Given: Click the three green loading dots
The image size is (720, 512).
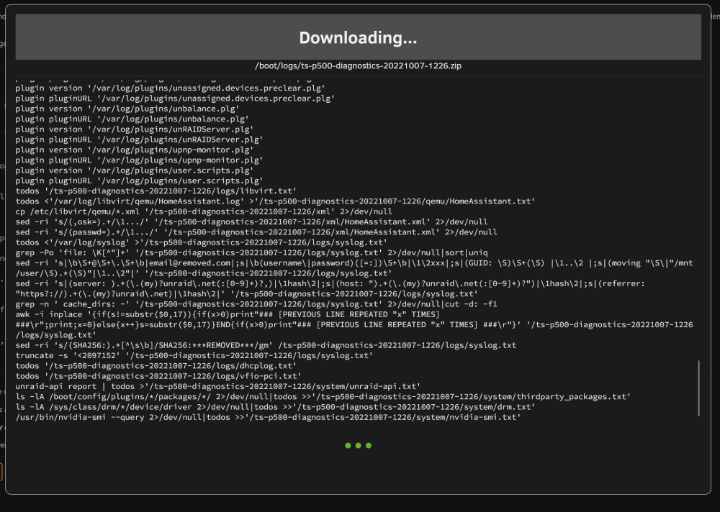Looking at the screenshot, I should point(358,445).
